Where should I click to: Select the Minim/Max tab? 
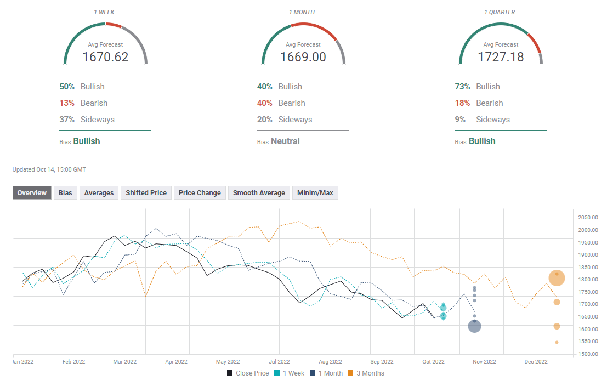tap(315, 192)
